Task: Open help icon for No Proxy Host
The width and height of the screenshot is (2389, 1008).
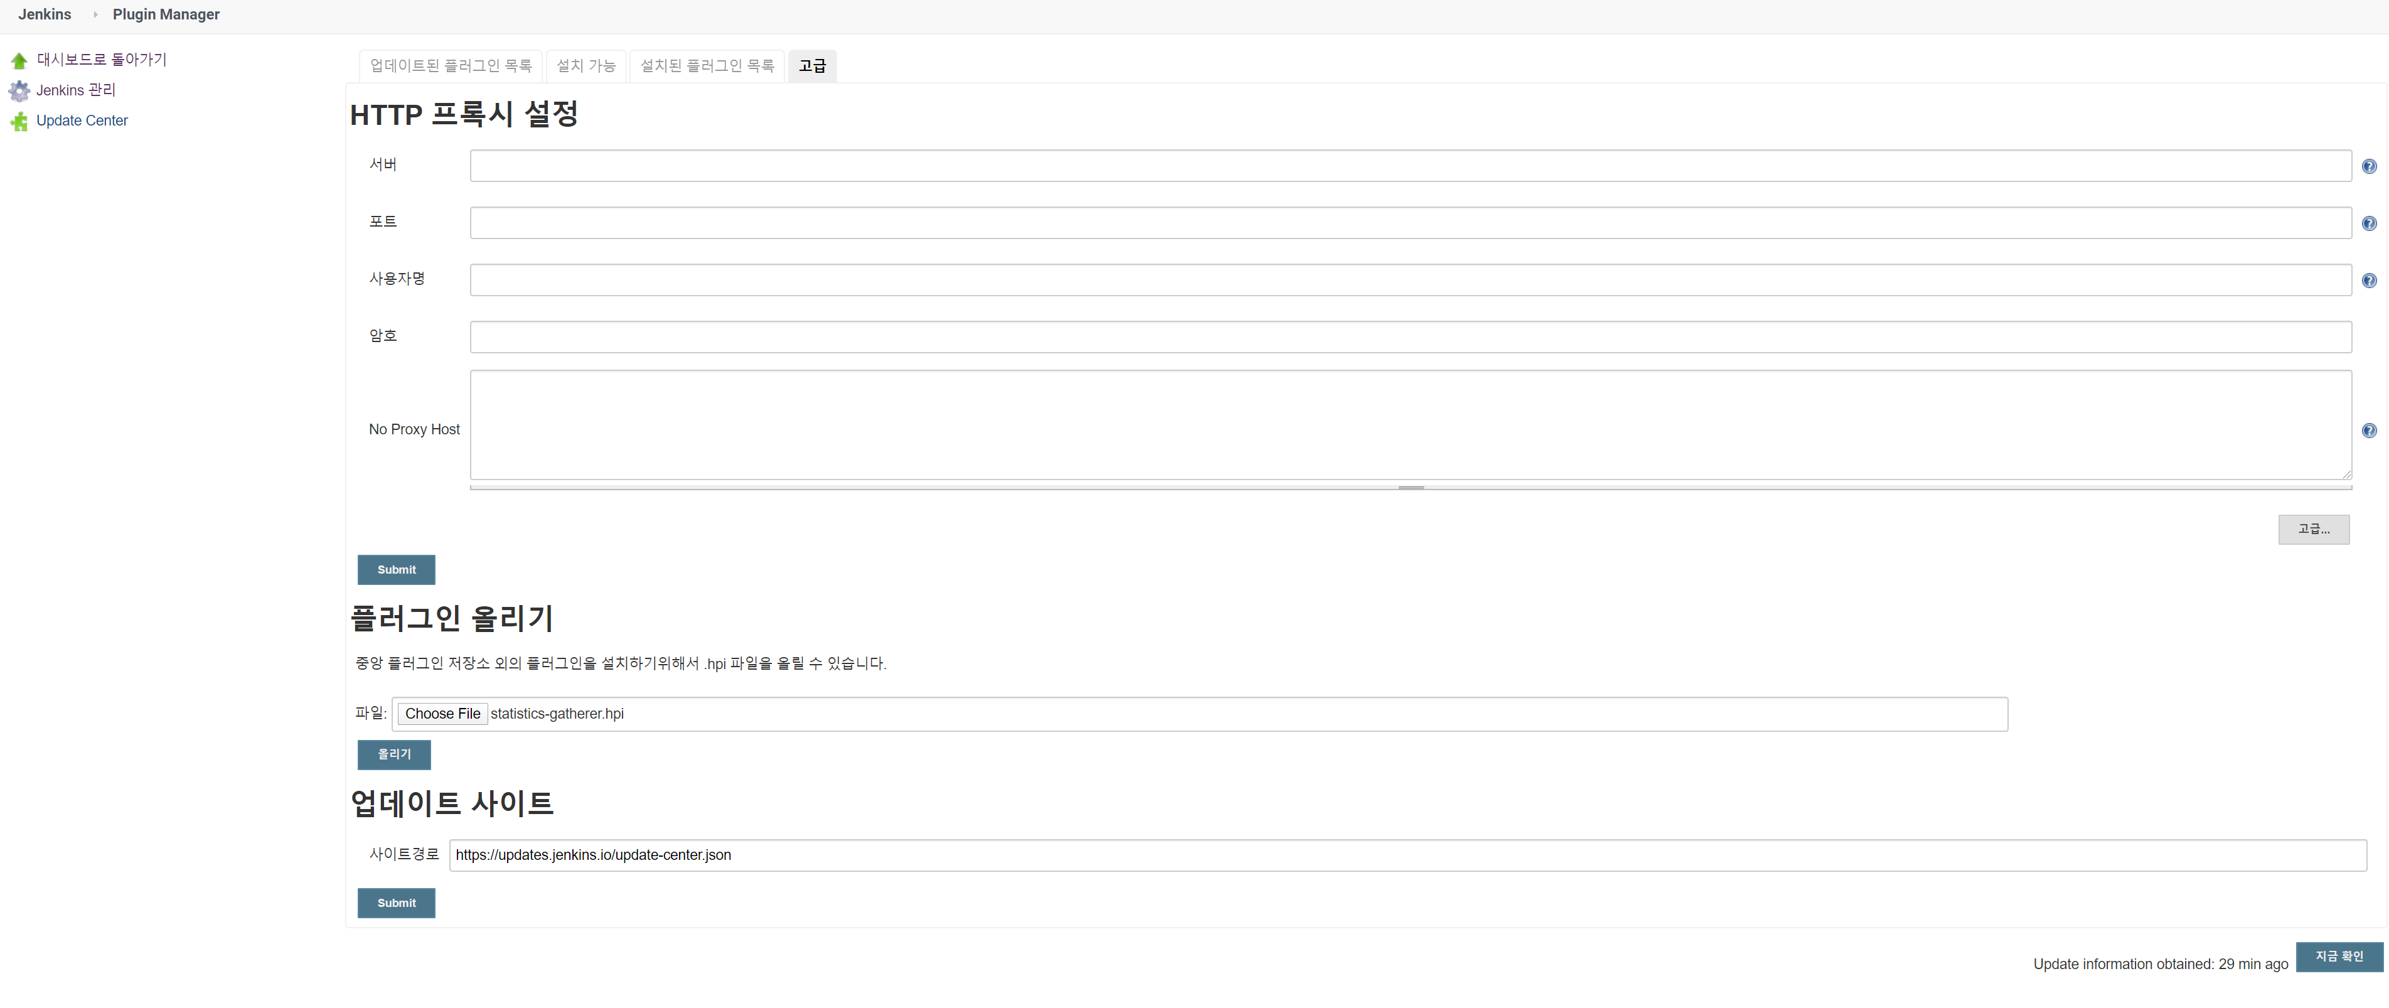Action: pyautogui.click(x=2368, y=431)
